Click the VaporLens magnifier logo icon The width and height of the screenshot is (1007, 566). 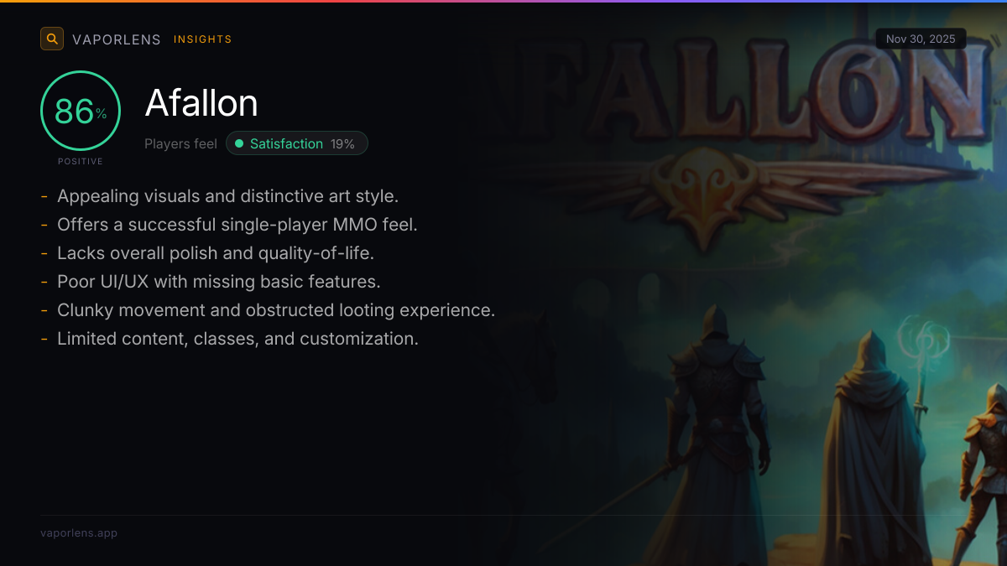pyautogui.click(x=52, y=39)
